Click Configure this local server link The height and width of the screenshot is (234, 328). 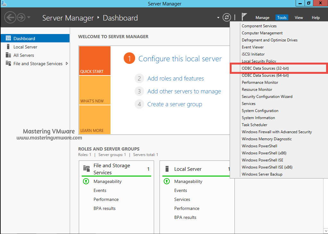click(x=180, y=59)
